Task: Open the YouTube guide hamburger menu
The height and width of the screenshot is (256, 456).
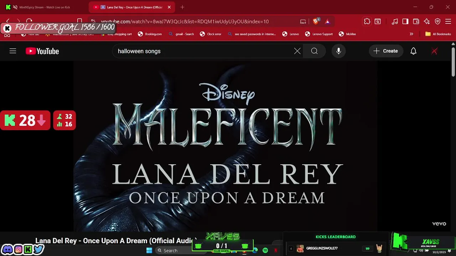Action: (13, 51)
